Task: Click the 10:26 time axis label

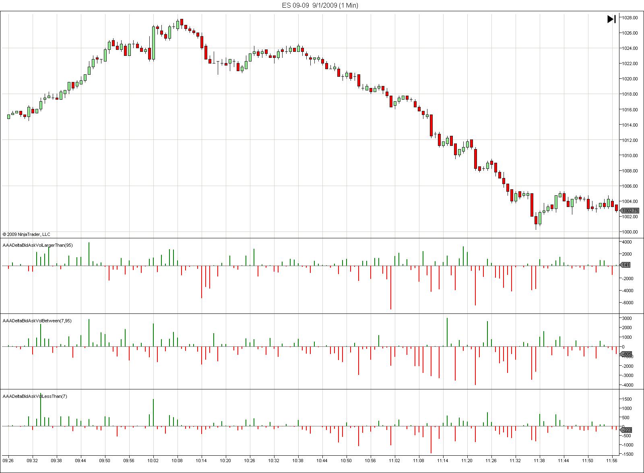Action: (250, 461)
